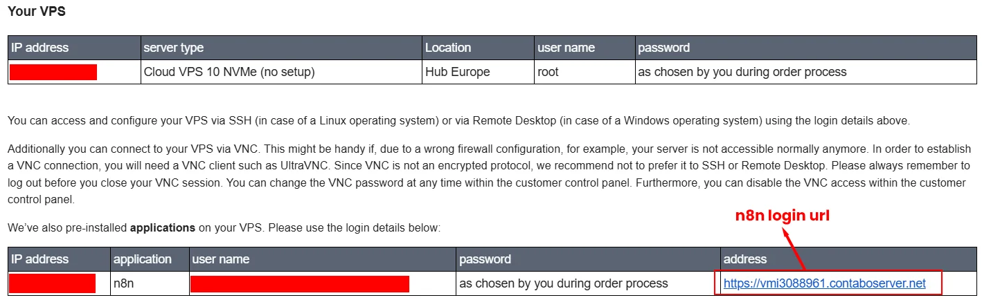The height and width of the screenshot is (300, 982).
Task: Click the redacted IP address in the n8n row
Action: [53, 283]
